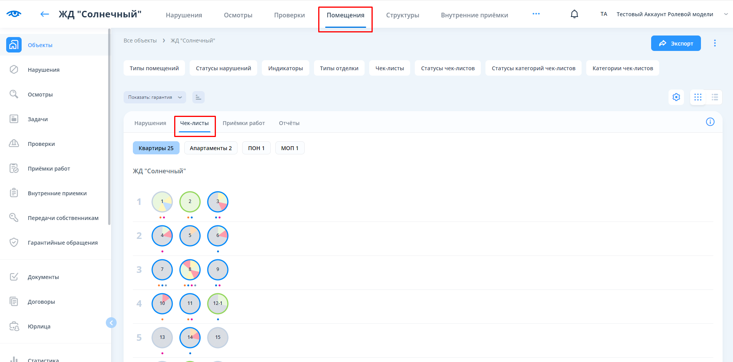Switch to the Структуры tab
This screenshot has height=362, width=733.
pyautogui.click(x=402, y=15)
